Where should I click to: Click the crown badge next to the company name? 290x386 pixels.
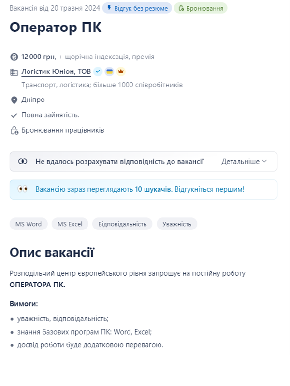click(121, 71)
